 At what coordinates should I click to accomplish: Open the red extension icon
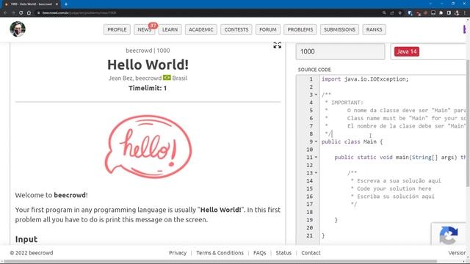click(x=418, y=13)
